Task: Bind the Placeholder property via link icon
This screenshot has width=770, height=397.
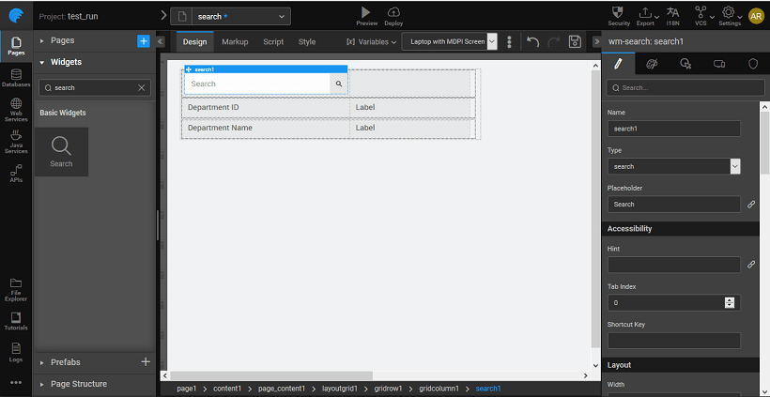Action: pyautogui.click(x=751, y=204)
